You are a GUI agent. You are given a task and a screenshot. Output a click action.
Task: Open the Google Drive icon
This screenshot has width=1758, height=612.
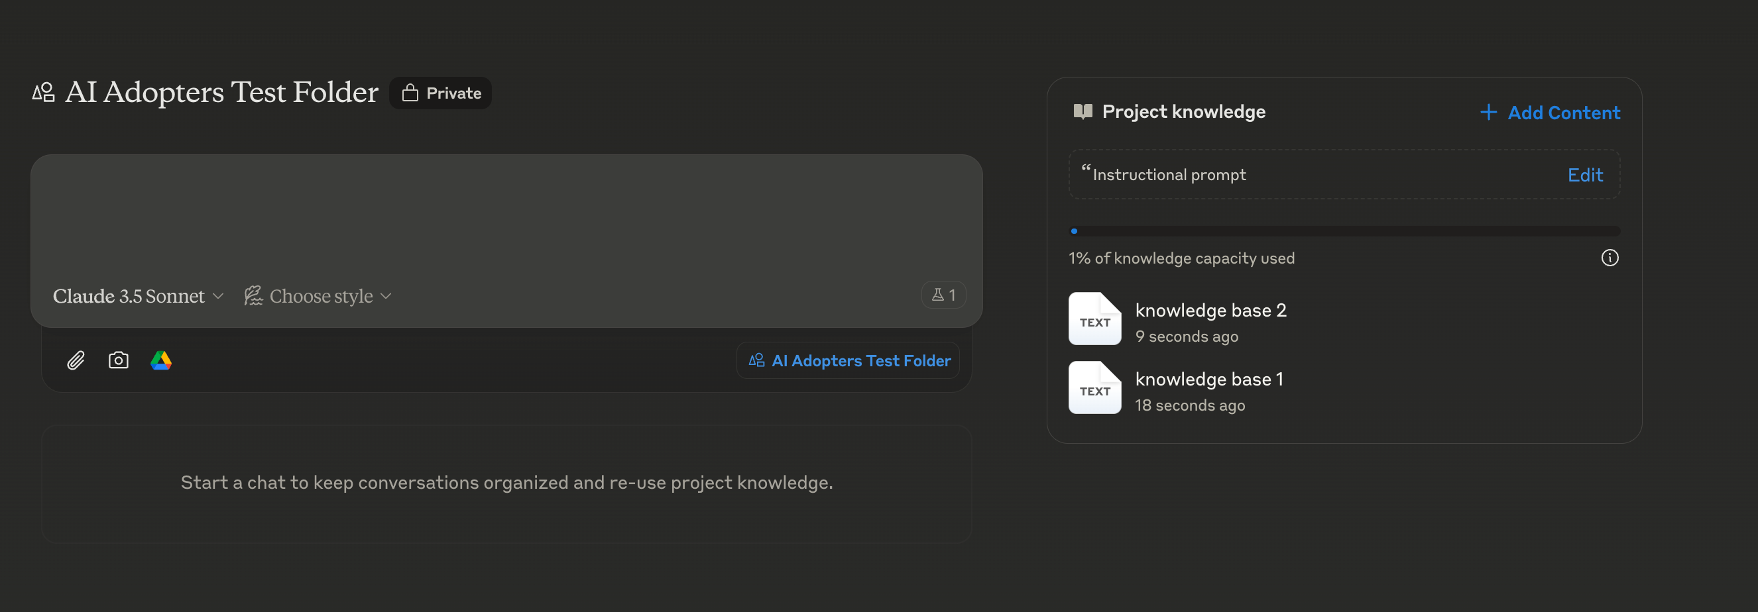(161, 360)
